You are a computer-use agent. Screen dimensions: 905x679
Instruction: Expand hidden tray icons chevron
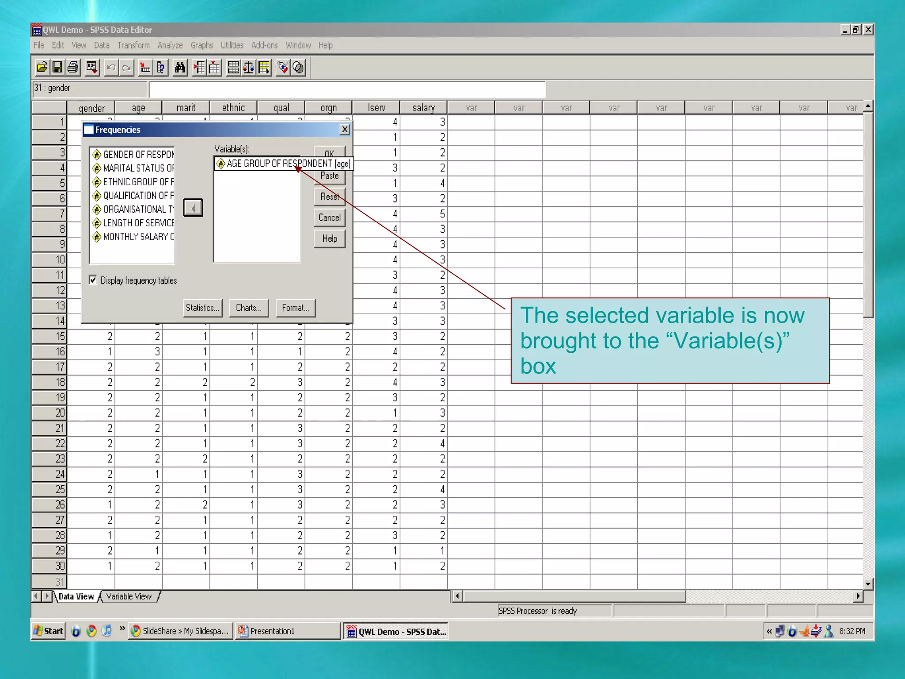pos(769,631)
